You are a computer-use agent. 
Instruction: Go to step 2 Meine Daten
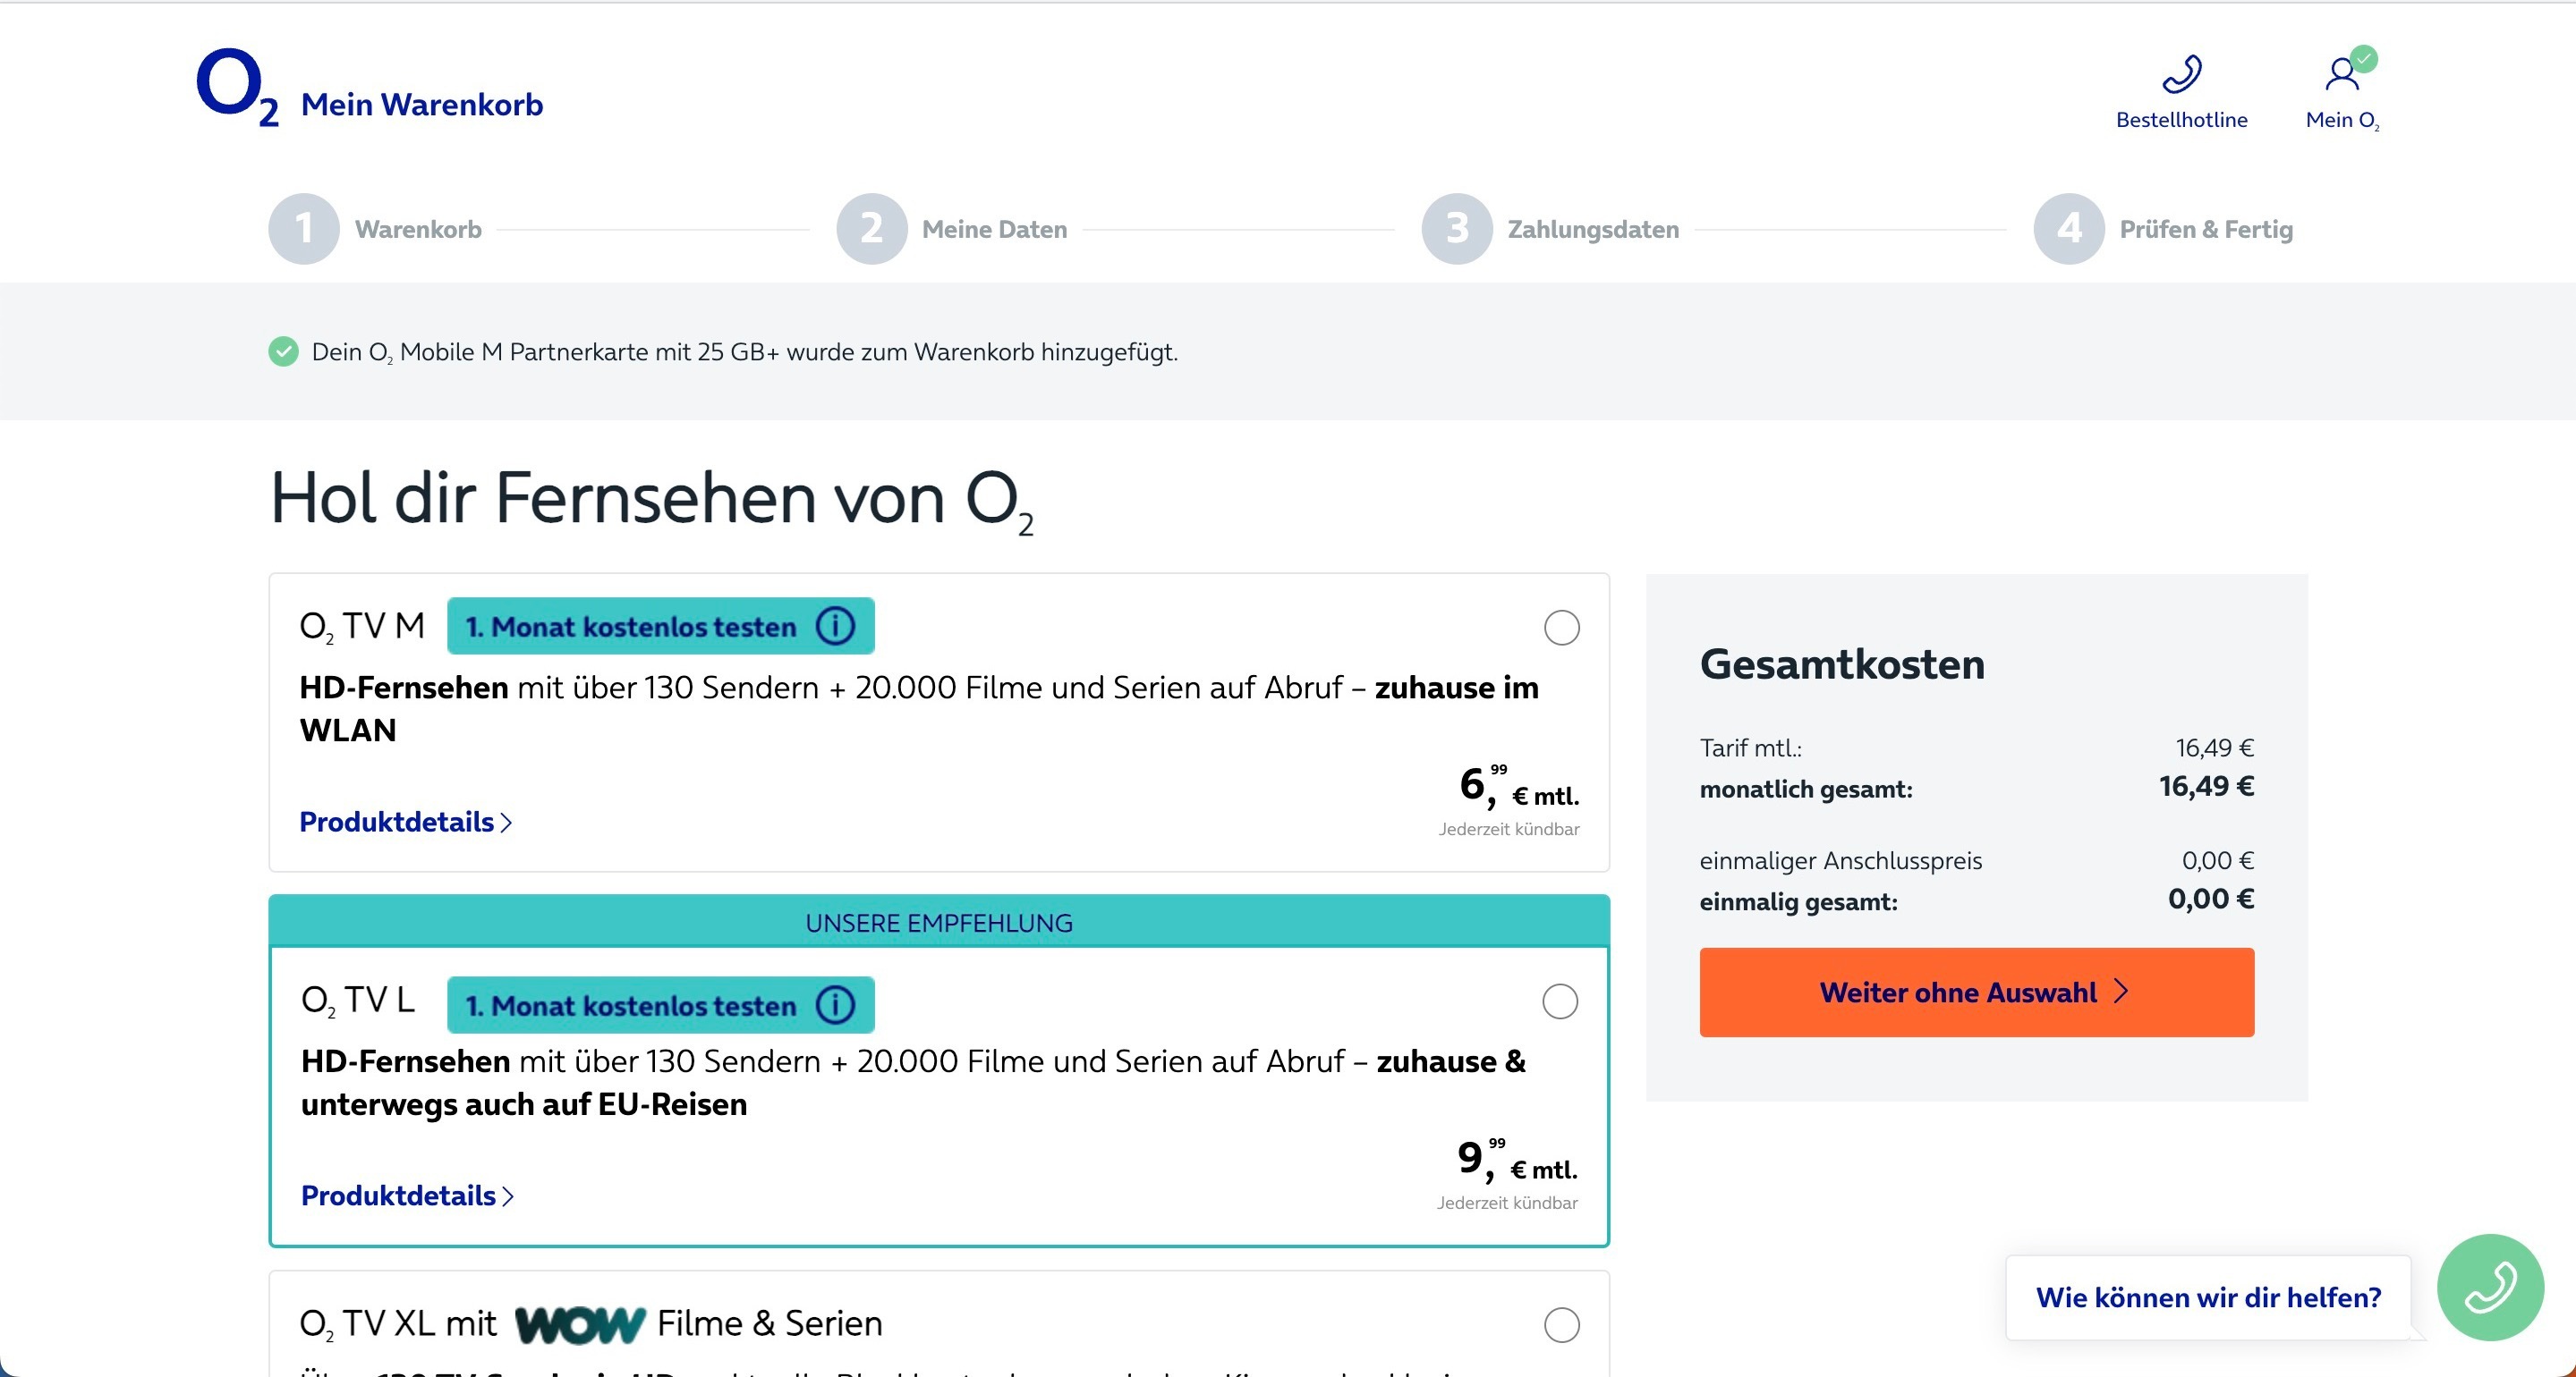(x=952, y=229)
